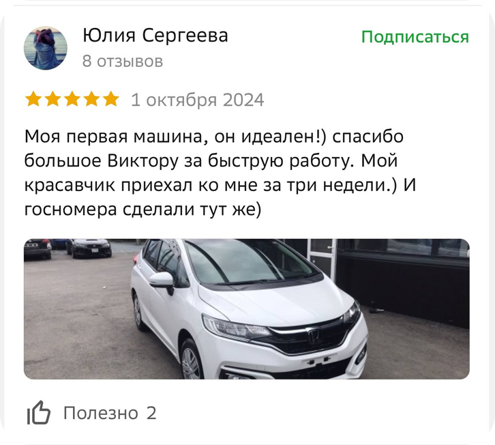Mark the review helpful via Полезно label

tap(101, 413)
